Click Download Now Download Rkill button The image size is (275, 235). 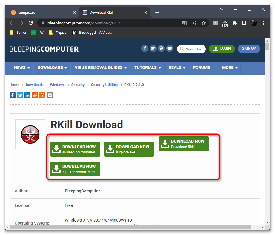pos(184,144)
